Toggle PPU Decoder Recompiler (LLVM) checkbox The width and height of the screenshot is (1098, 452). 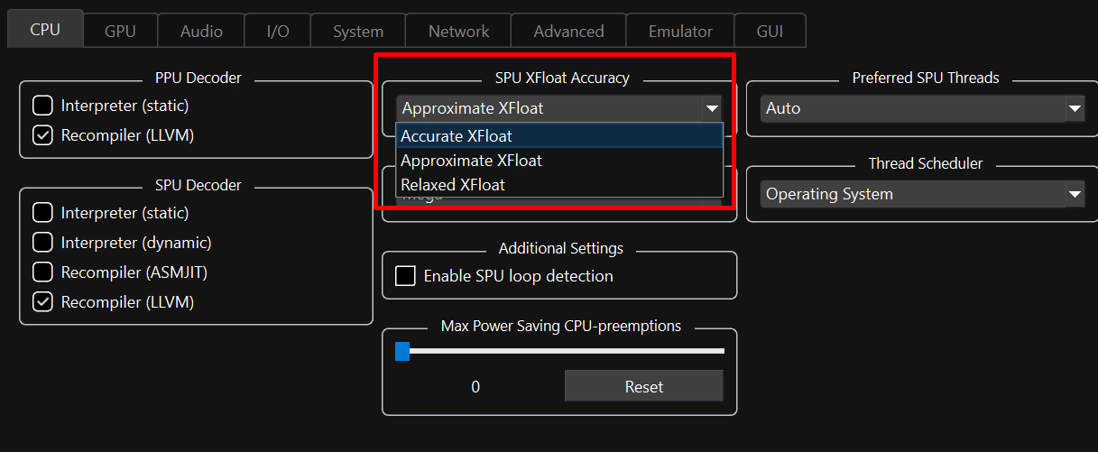coord(42,135)
